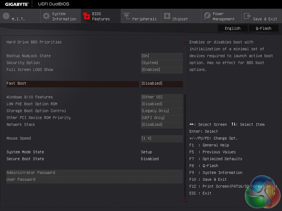
Task: Open Windows 8/10 Features option list
Action: [162, 97]
